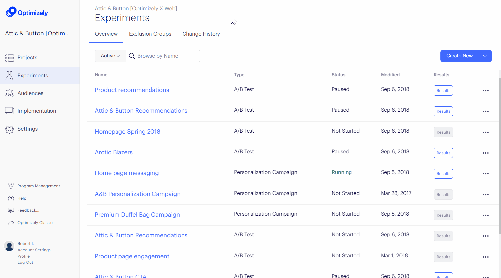Click disabled Results for Premium Duffel Bag Campaign

(443, 215)
